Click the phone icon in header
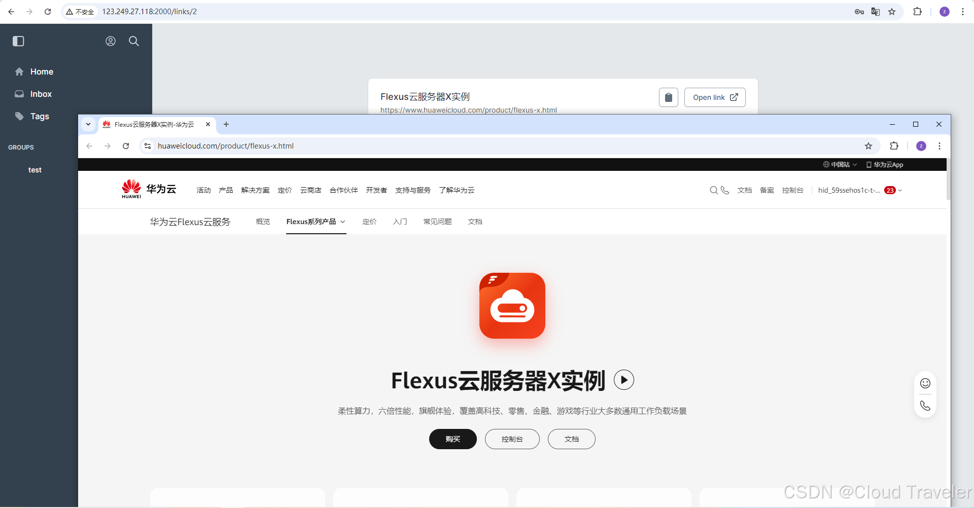 (x=725, y=190)
